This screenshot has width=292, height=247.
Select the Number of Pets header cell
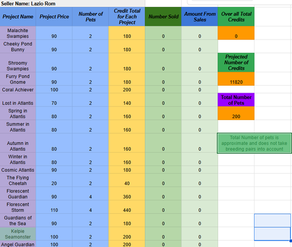click(91, 17)
